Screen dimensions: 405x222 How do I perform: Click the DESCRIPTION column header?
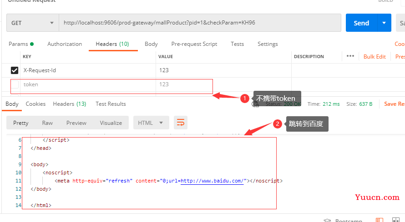(x=309, y=57)
